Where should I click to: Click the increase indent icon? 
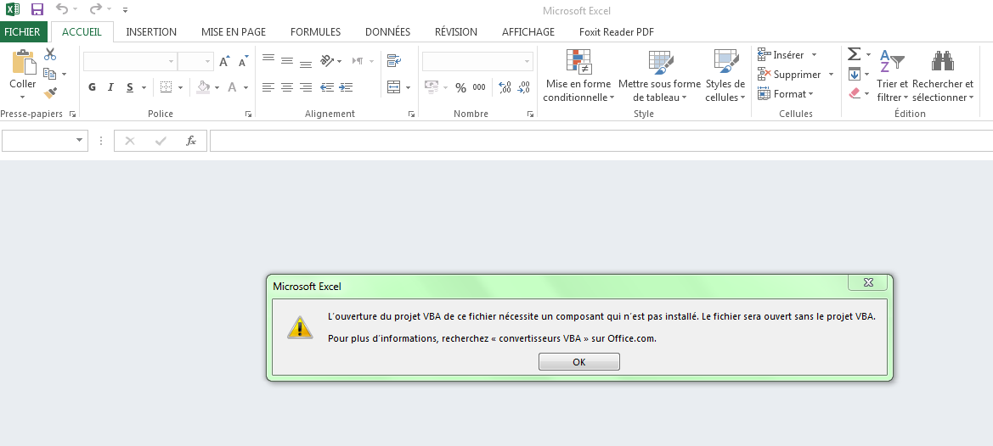click(x=346, y=87)
